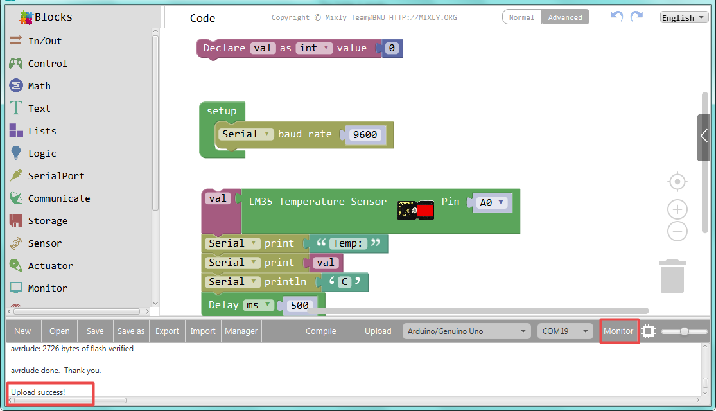Open the serial Monitor button
716x411 pixels.
click(x=619, y=331)
